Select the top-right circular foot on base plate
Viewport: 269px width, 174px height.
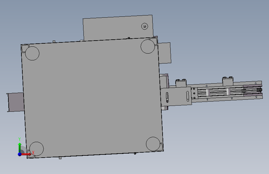[148, 46]
